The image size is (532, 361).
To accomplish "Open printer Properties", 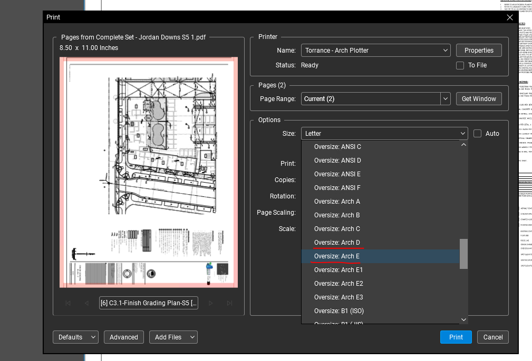I will click(479, 51).
